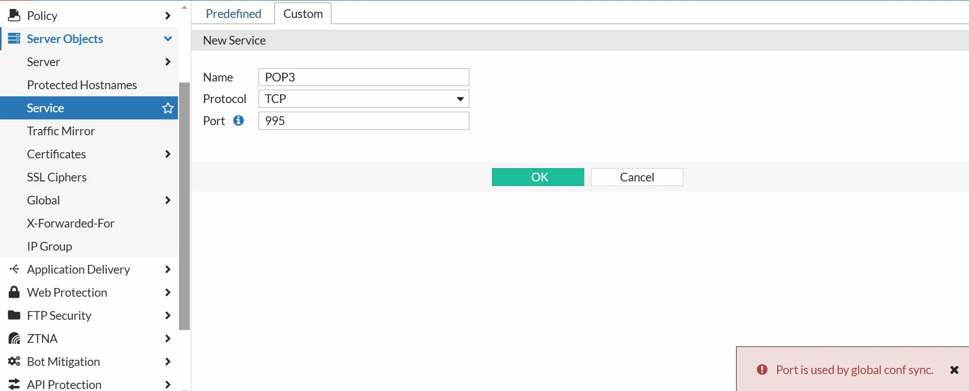The width and height of the screenshot is (969, 391).
Task: Expand the Certificates submenu chevron
Action: (x=168, y=154)
